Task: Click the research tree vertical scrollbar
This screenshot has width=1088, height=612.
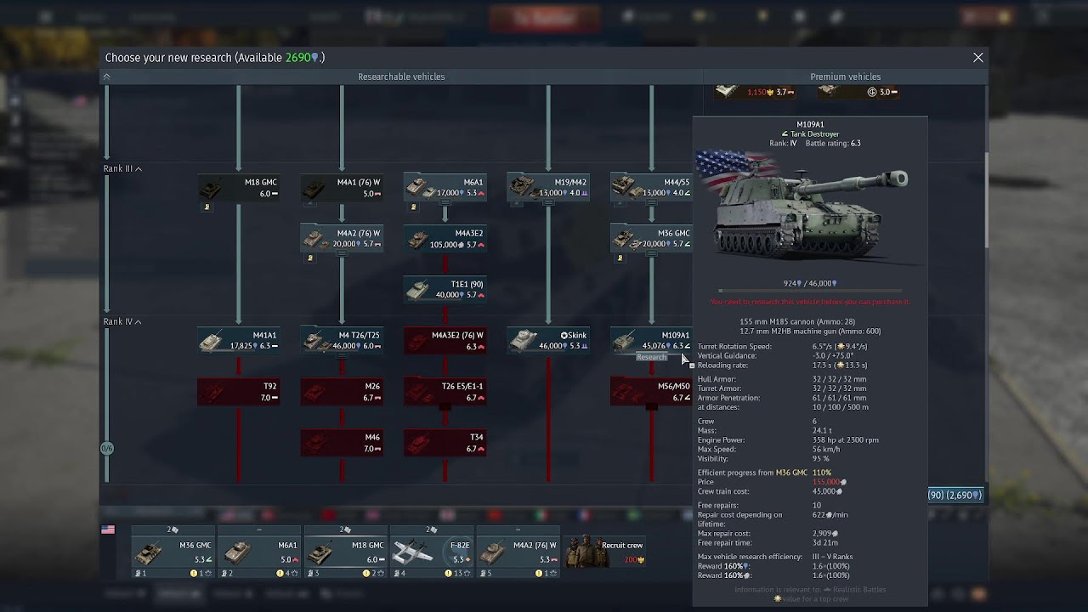Action: (986, 201)
